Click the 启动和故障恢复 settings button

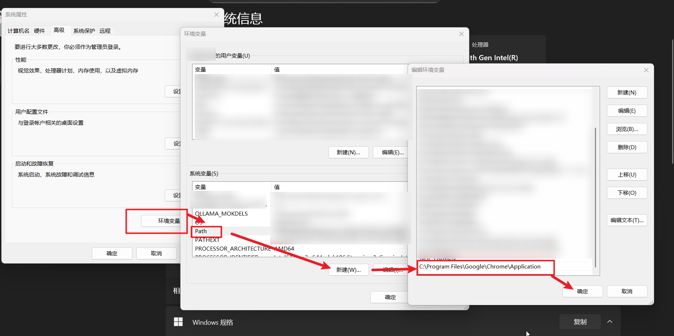click(x=173, y=196)
